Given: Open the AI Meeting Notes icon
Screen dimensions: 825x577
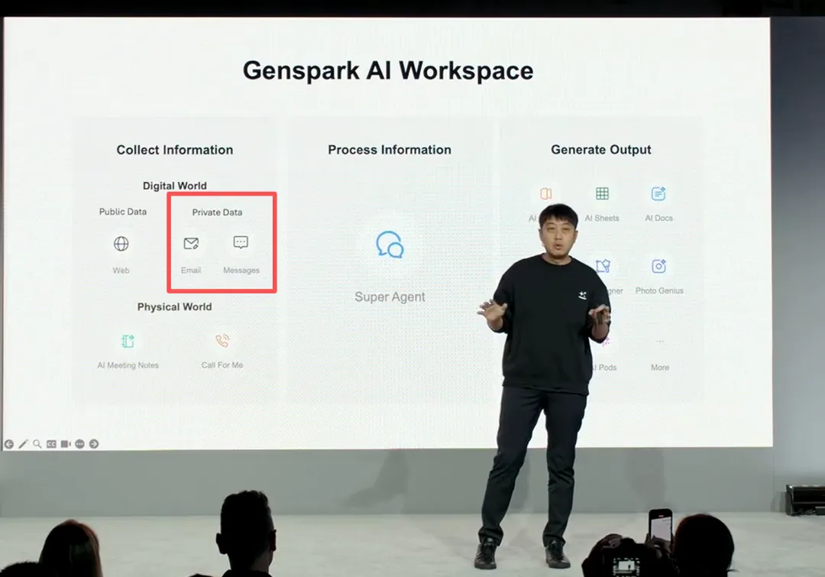Looking at the screenshot, I should 128,342.
